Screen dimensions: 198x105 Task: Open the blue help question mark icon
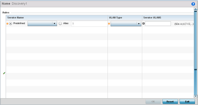[193, 4]
